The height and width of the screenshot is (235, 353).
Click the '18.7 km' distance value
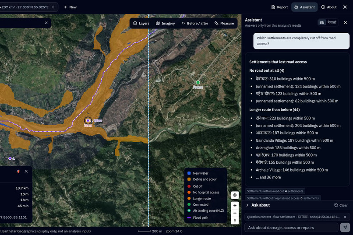click(x=22, y=188)
